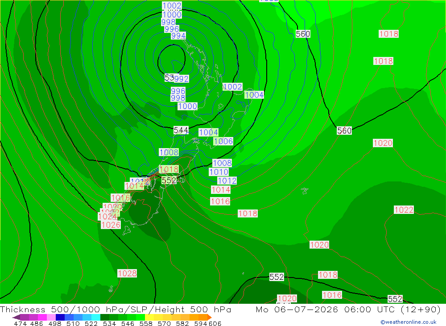Pick the light pink legend swatch
The height and width of the screenshot is (326, 446).
(x=51, y=317)
